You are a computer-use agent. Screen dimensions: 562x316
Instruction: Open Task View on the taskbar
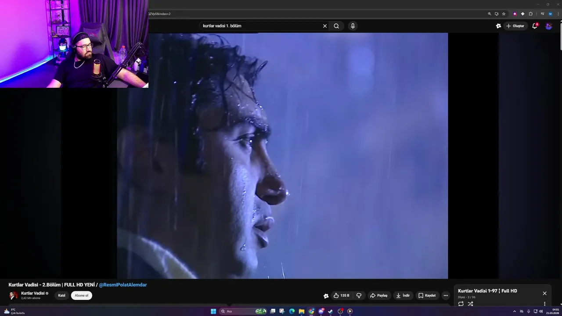point(273,311)
